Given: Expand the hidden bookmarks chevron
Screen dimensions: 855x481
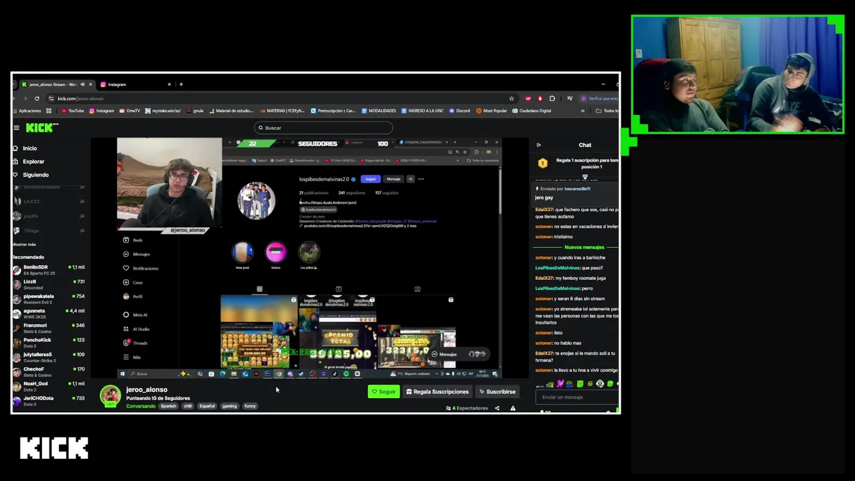Looking at the screenshot, I should click(582, 111).
